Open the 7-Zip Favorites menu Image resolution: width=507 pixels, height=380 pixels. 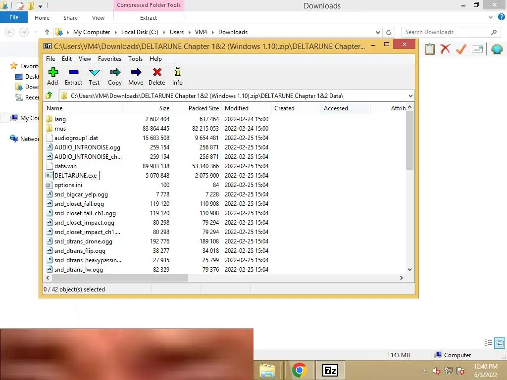pos(109,59)
